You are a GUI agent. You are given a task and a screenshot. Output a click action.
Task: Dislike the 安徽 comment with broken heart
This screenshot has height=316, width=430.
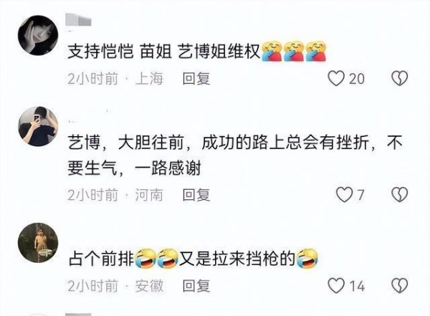coord(399,286)
